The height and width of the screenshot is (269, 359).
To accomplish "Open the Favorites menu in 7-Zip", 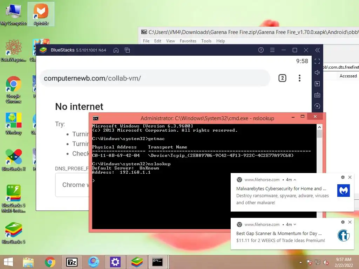I will click(x=188, y=41).
